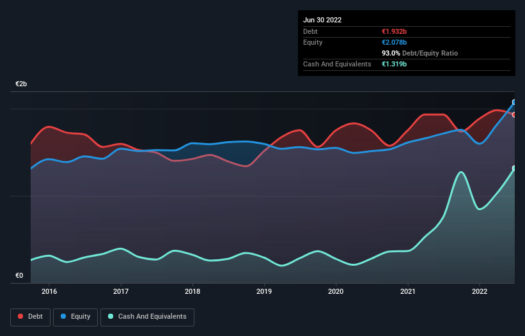Toggle the Equity legend series
This screenshot has width=525, height=336.
pos(75,316)
